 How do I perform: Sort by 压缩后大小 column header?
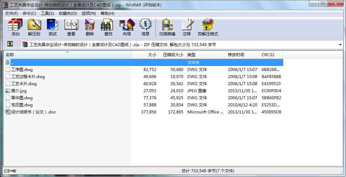[172, 55]
